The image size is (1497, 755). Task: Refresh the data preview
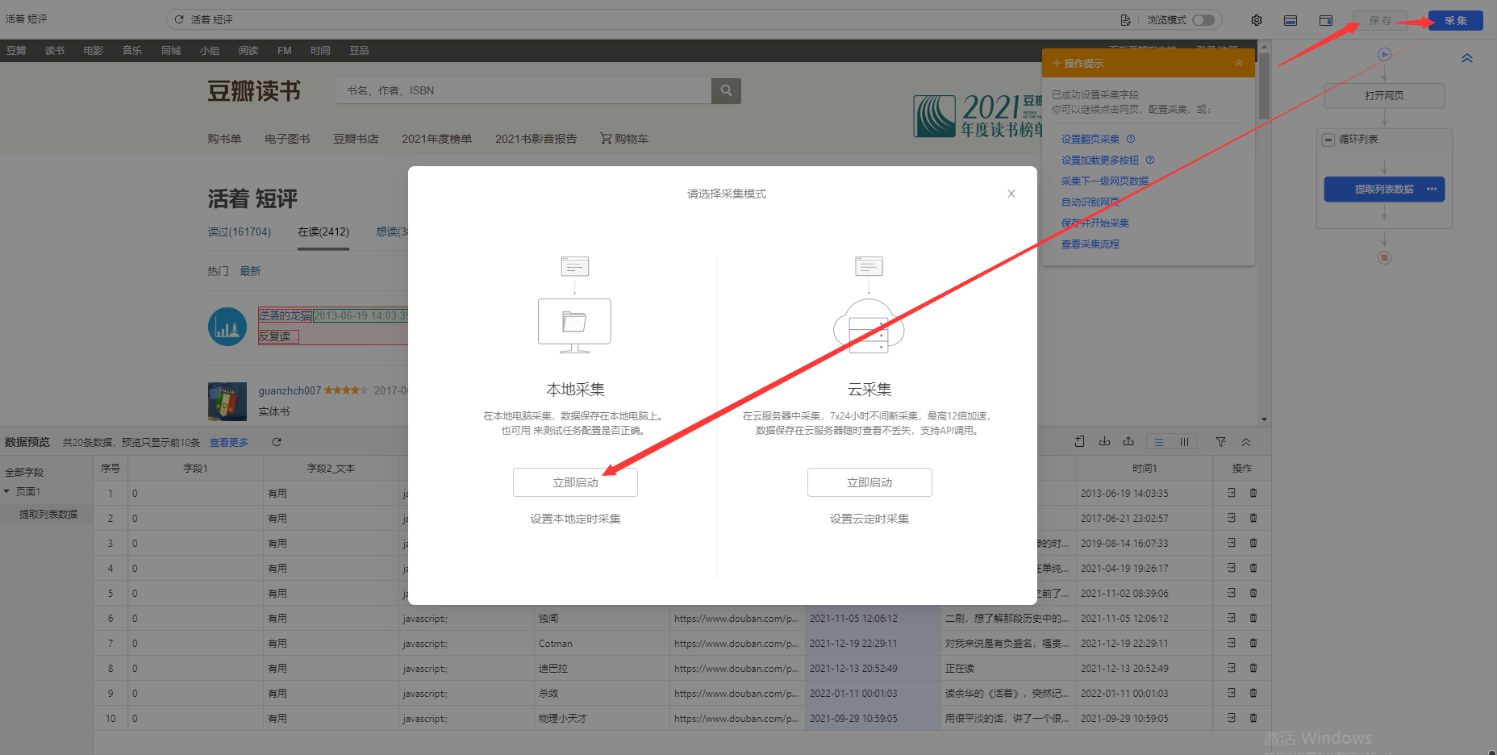click(277, 442)
